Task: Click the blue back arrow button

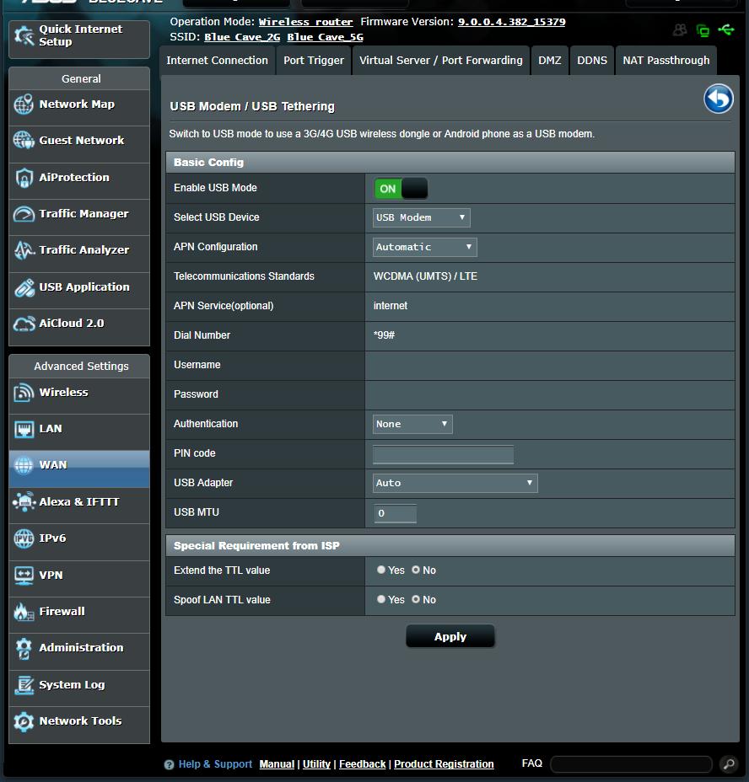Action: click(719, 99)
